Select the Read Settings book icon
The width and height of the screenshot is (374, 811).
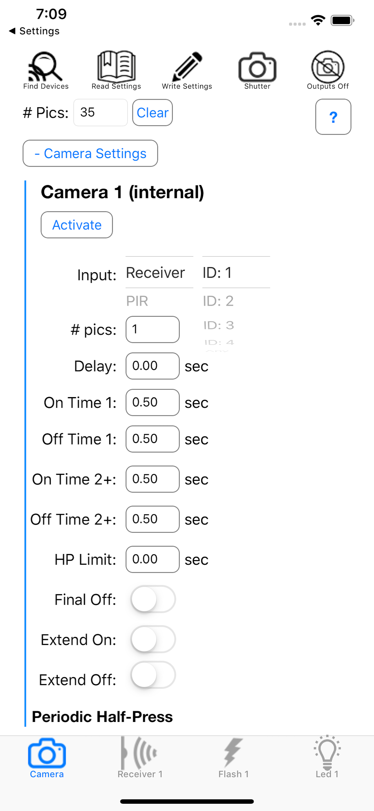click(x=116, y=67)
